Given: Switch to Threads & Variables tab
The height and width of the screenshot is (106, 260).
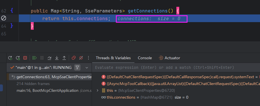Looking at the screenshot, I should tap(113, 58).
